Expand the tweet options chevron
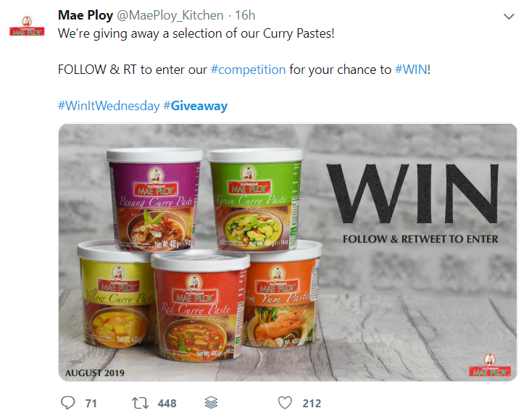 (x=509, y=17)
